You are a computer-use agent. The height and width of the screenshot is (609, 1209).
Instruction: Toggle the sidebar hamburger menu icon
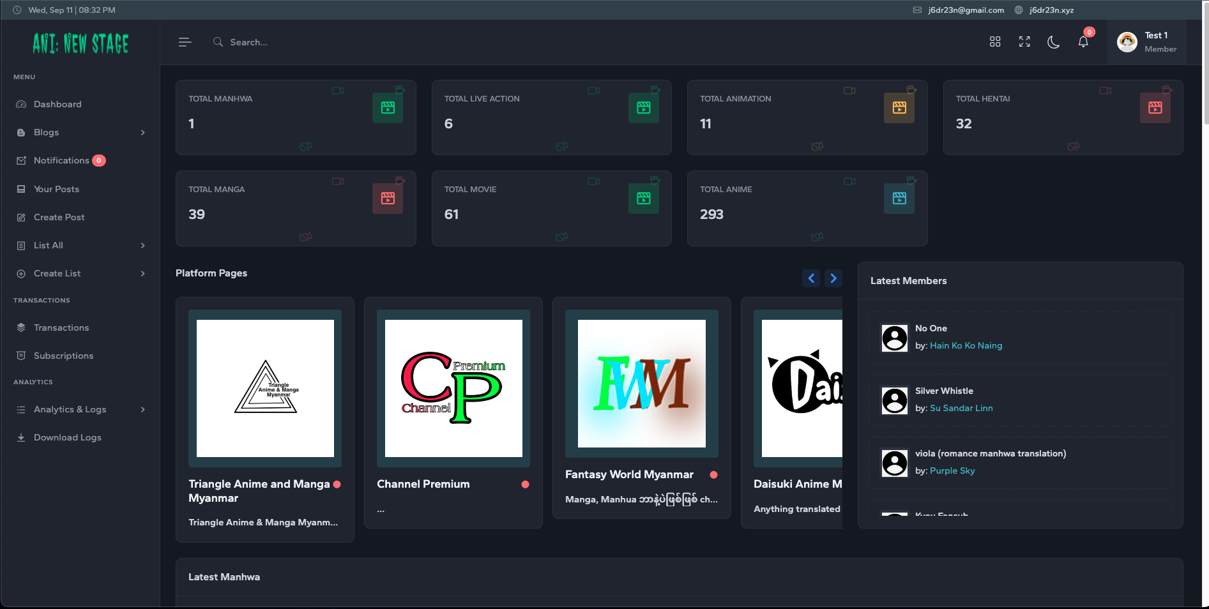tap(185, 42)
